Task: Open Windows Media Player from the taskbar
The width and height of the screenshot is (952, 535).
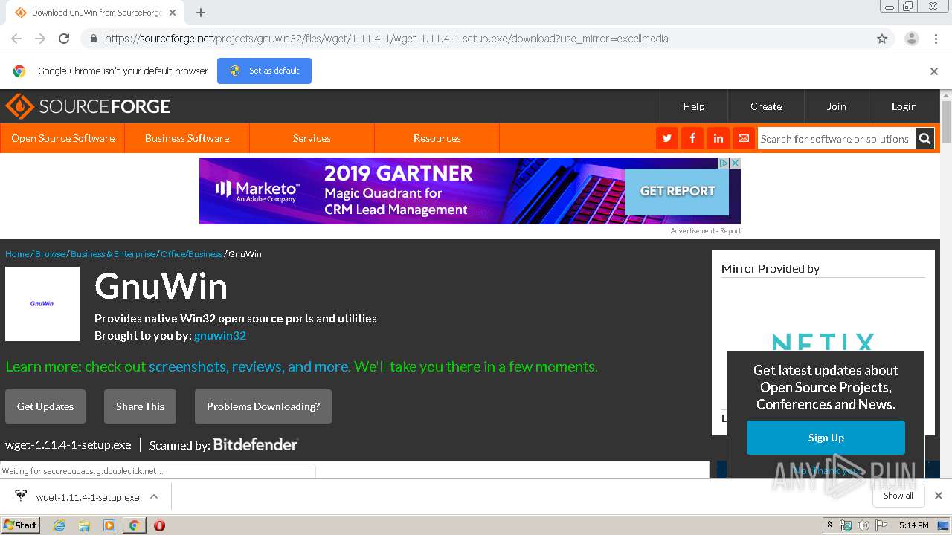Action: [x=109, y=525]
